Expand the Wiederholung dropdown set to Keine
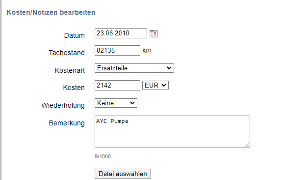Viewport: 283px width, 180px height. point(116,103)
